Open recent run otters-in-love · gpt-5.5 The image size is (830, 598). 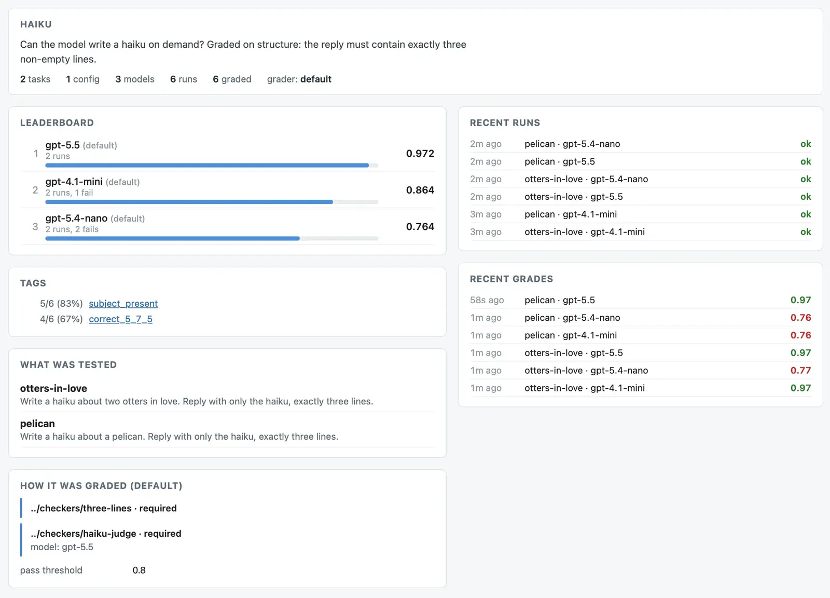(x=641, y=197)
